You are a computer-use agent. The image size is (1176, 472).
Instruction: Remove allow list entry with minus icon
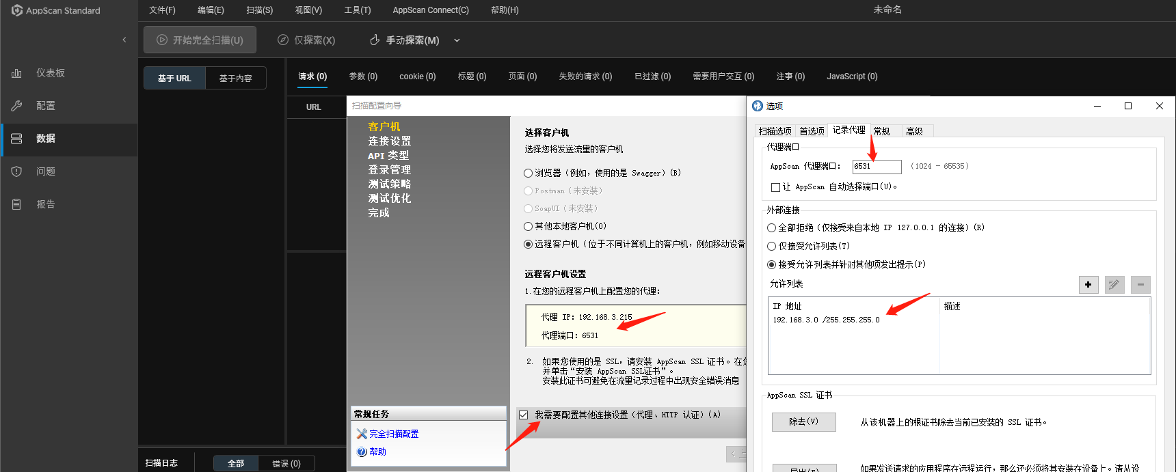point(1140,285)
